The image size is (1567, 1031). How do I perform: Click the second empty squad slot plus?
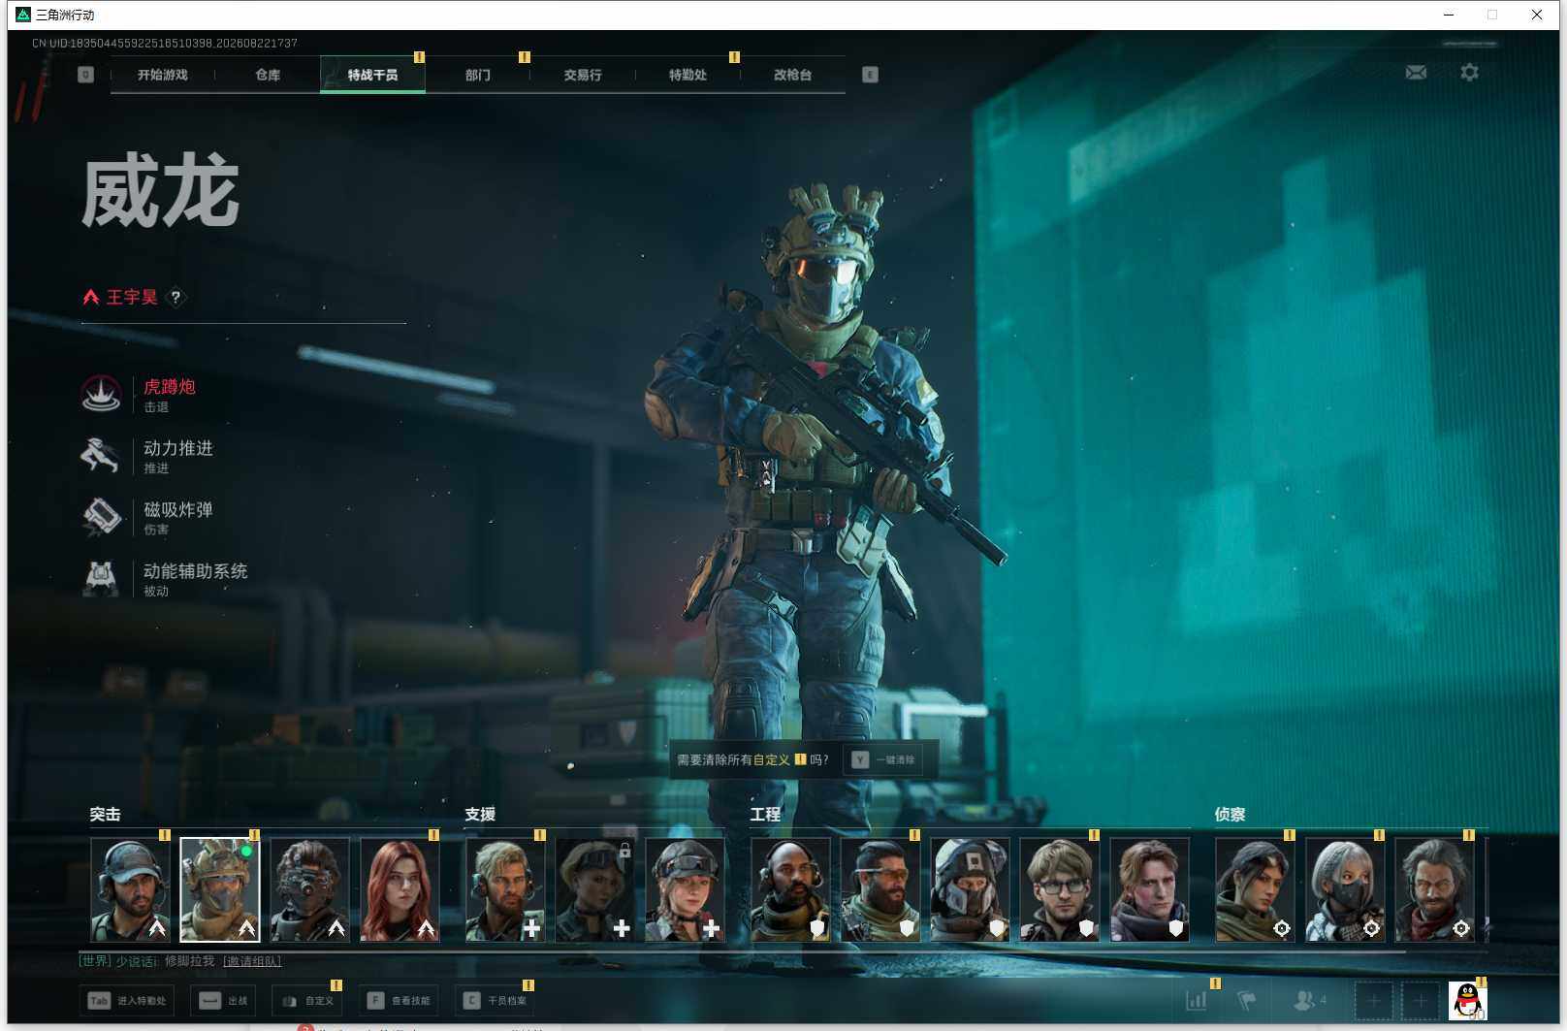1420,1000
